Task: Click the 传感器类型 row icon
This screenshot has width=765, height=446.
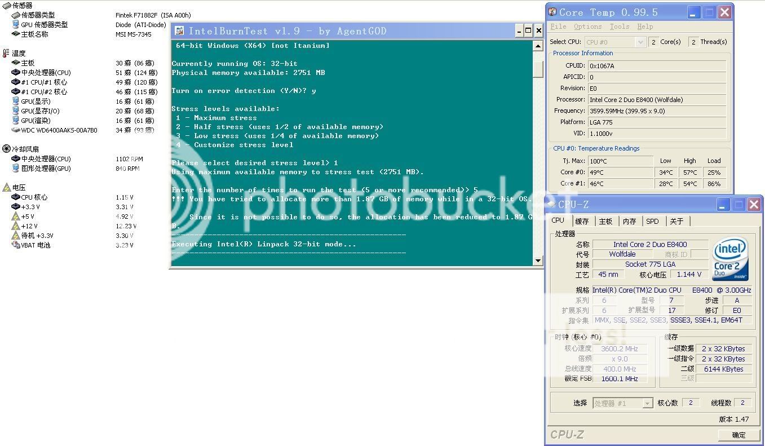Action: 16,15
